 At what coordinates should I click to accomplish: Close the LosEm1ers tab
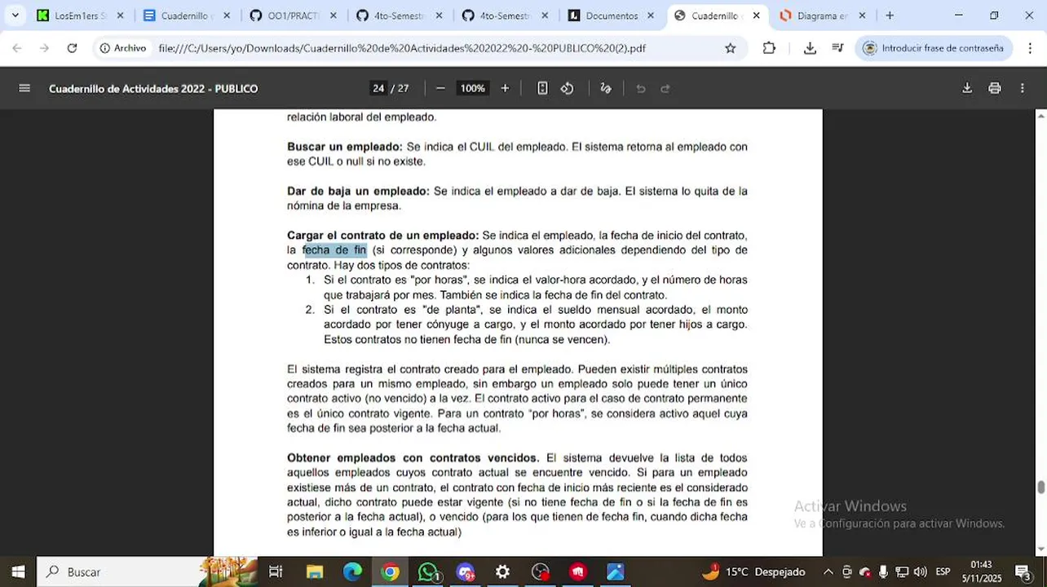[120, 15]
